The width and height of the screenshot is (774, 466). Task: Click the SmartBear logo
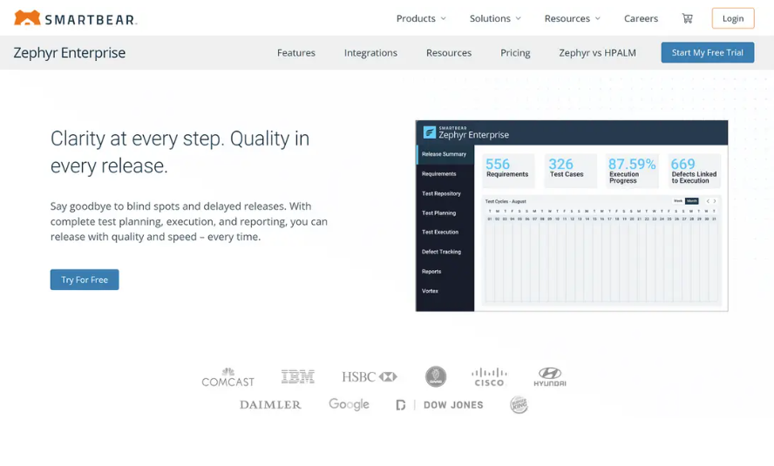point(76,18)
